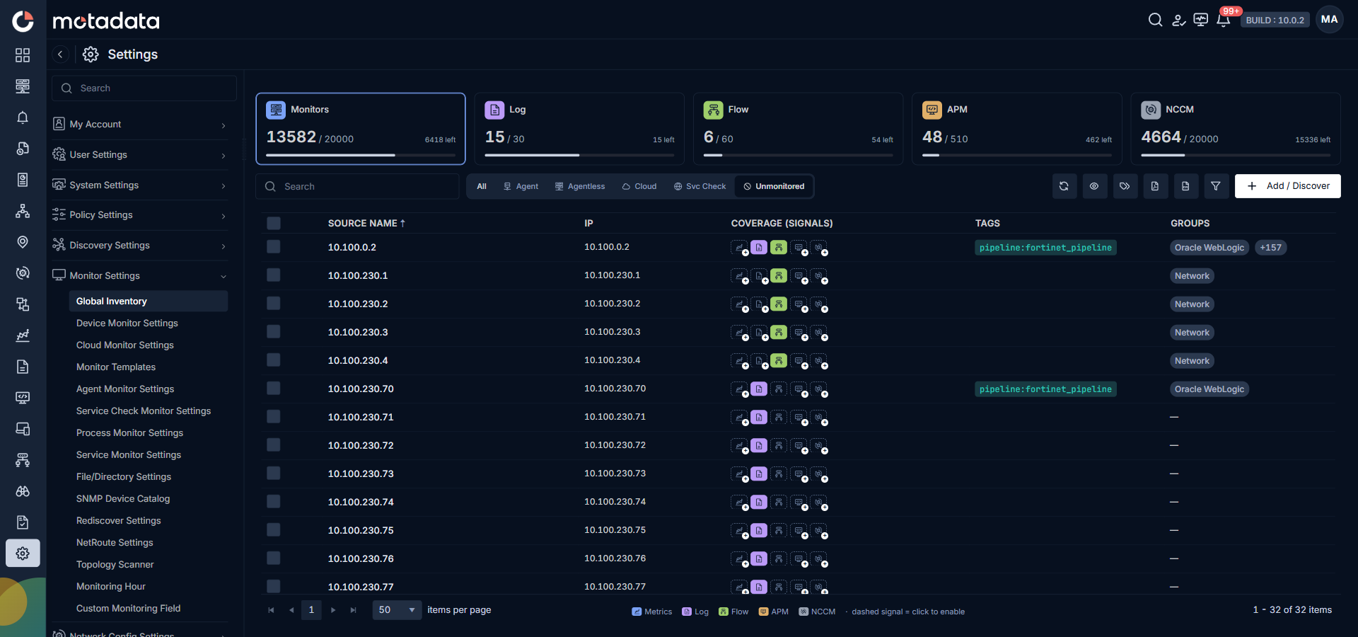Open the alerts bell icon in sidebar
Image resolution: width=1358 pixels, height=637 pixels.
[23, 117]
